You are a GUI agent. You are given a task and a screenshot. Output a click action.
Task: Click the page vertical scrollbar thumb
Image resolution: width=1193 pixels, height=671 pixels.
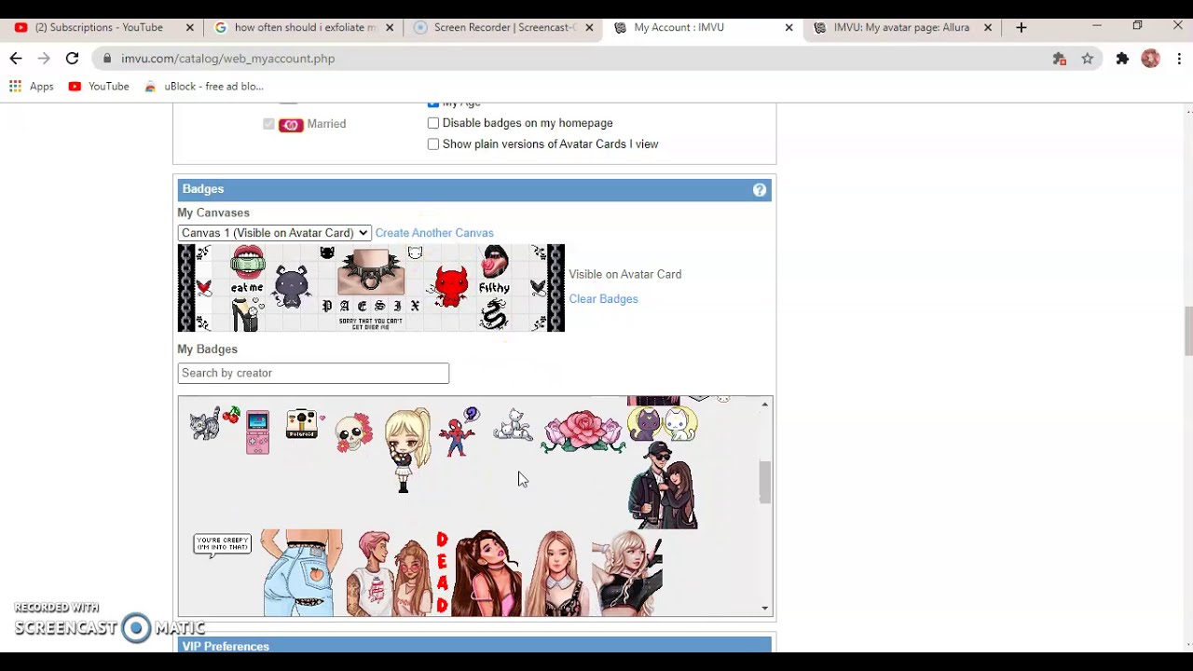click(1187, 331)
